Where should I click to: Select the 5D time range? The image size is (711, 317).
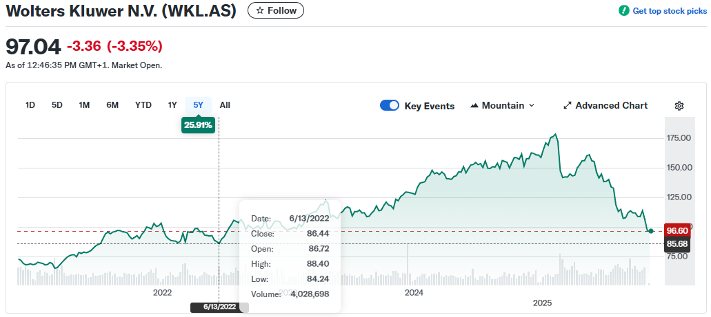(x=57, y=105)
